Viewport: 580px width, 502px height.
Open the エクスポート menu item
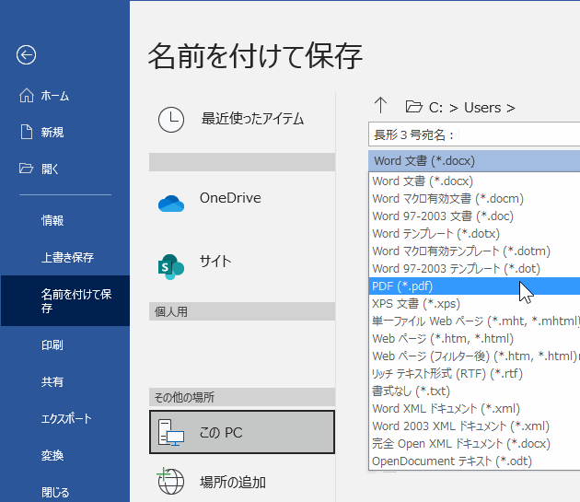point(66,419)
